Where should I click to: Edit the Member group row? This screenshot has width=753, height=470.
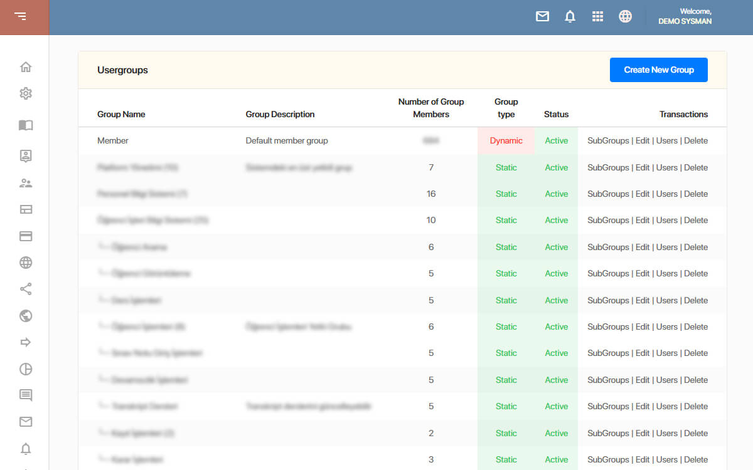[x=643, y=140]
